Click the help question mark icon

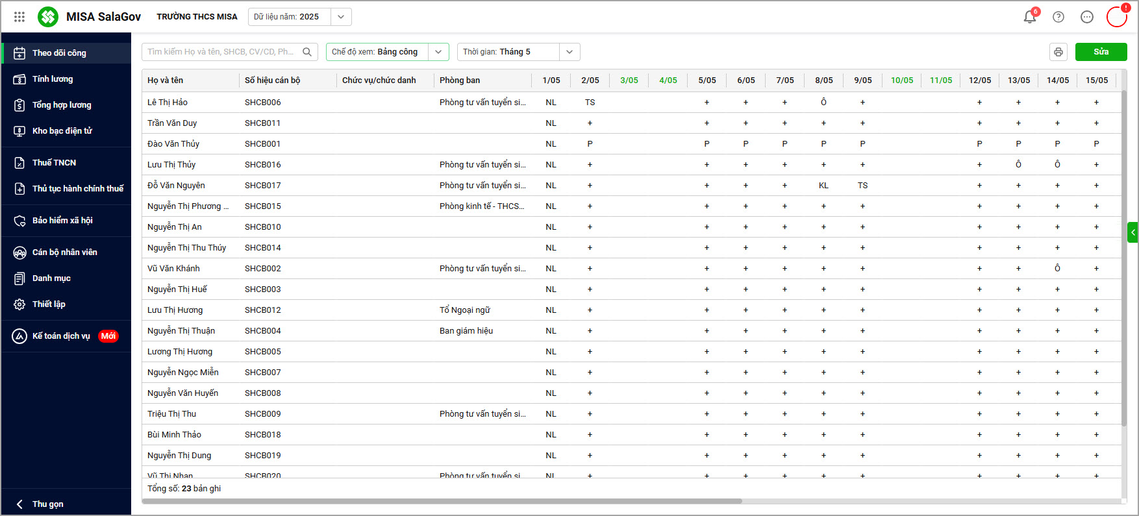1058,17
